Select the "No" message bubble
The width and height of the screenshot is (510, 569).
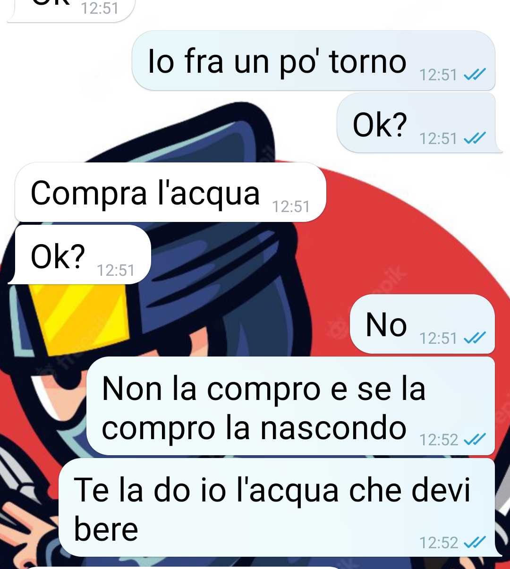click(x=422, y=324)
